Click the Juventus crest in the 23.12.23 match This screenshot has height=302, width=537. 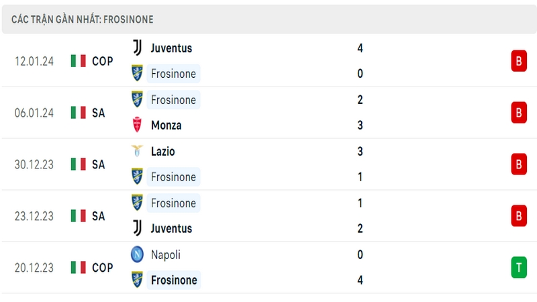(138, 228)
